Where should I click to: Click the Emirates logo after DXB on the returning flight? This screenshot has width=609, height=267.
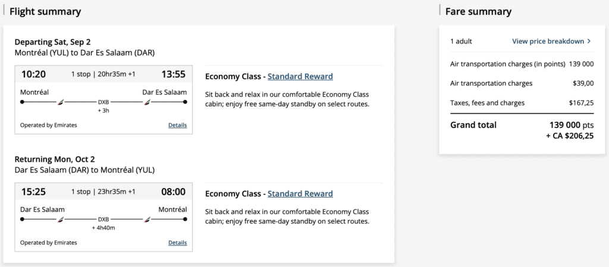[147, 219]
